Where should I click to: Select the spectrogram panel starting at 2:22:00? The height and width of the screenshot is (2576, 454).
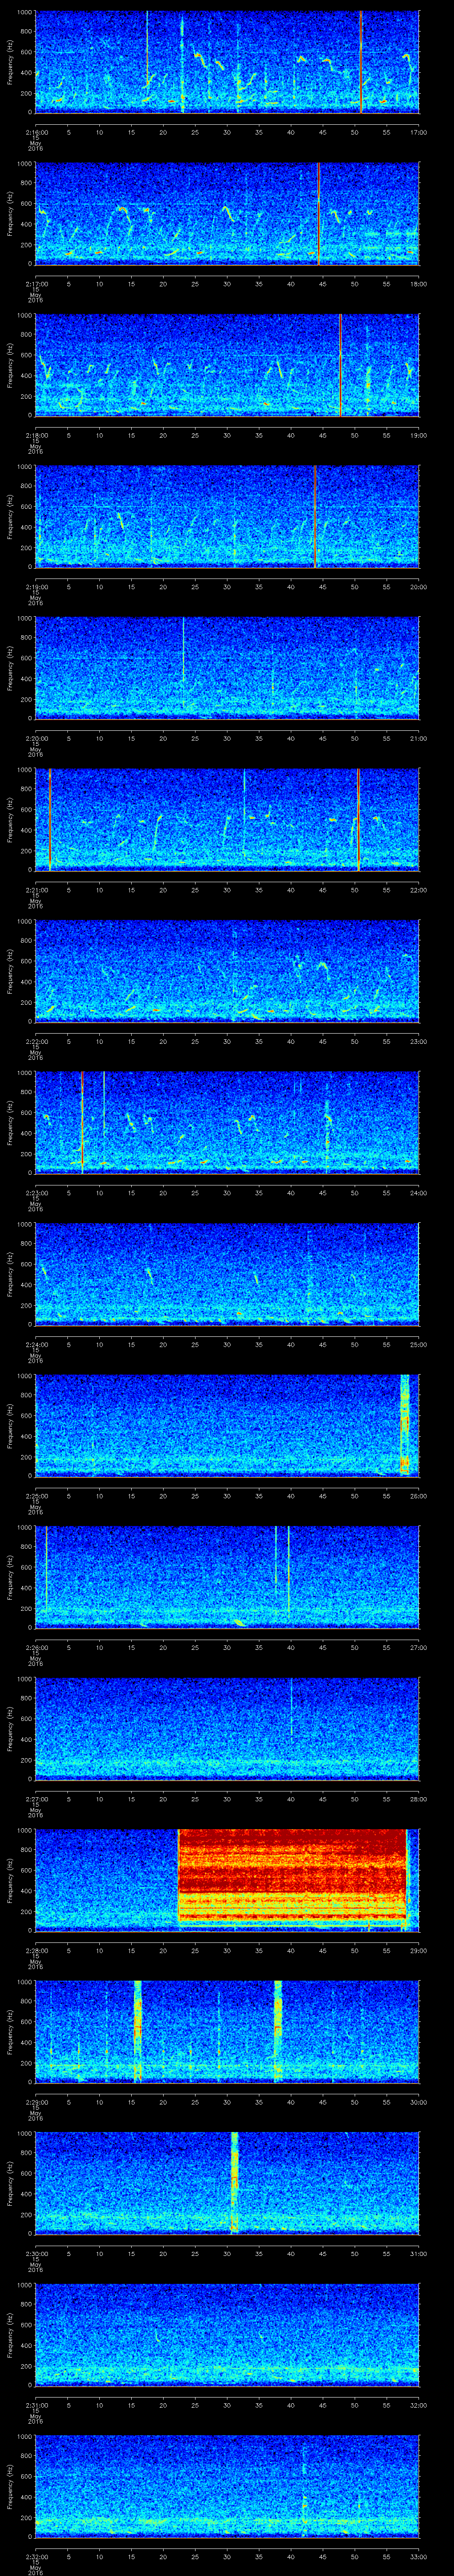[x=227, y=971]
